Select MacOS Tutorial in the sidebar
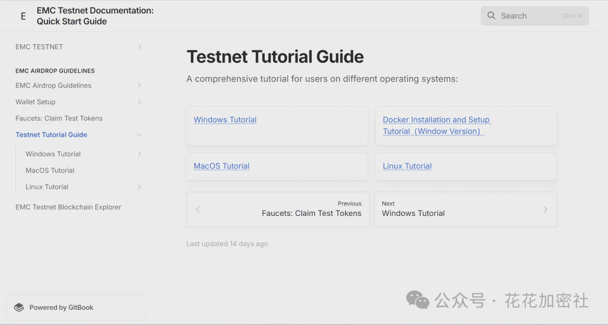Screen dimensions: 608x325 [x=50, y=170]
